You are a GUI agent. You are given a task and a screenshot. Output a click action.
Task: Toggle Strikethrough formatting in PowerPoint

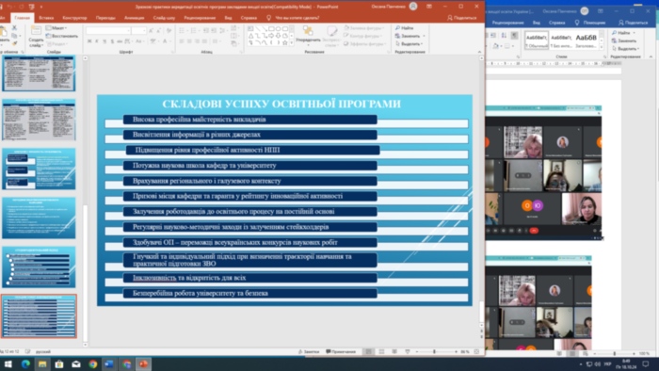pos(120,41)
